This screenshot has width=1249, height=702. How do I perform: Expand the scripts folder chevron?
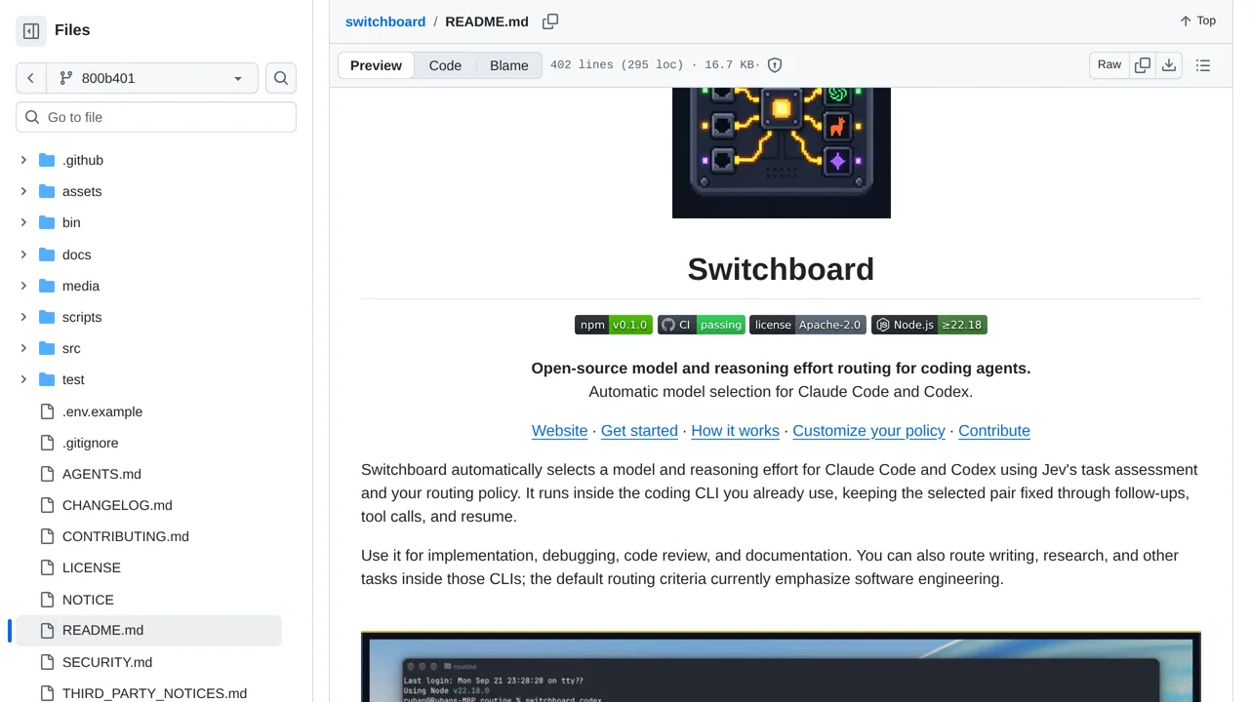pyautogui.click(x=23, y=317)
